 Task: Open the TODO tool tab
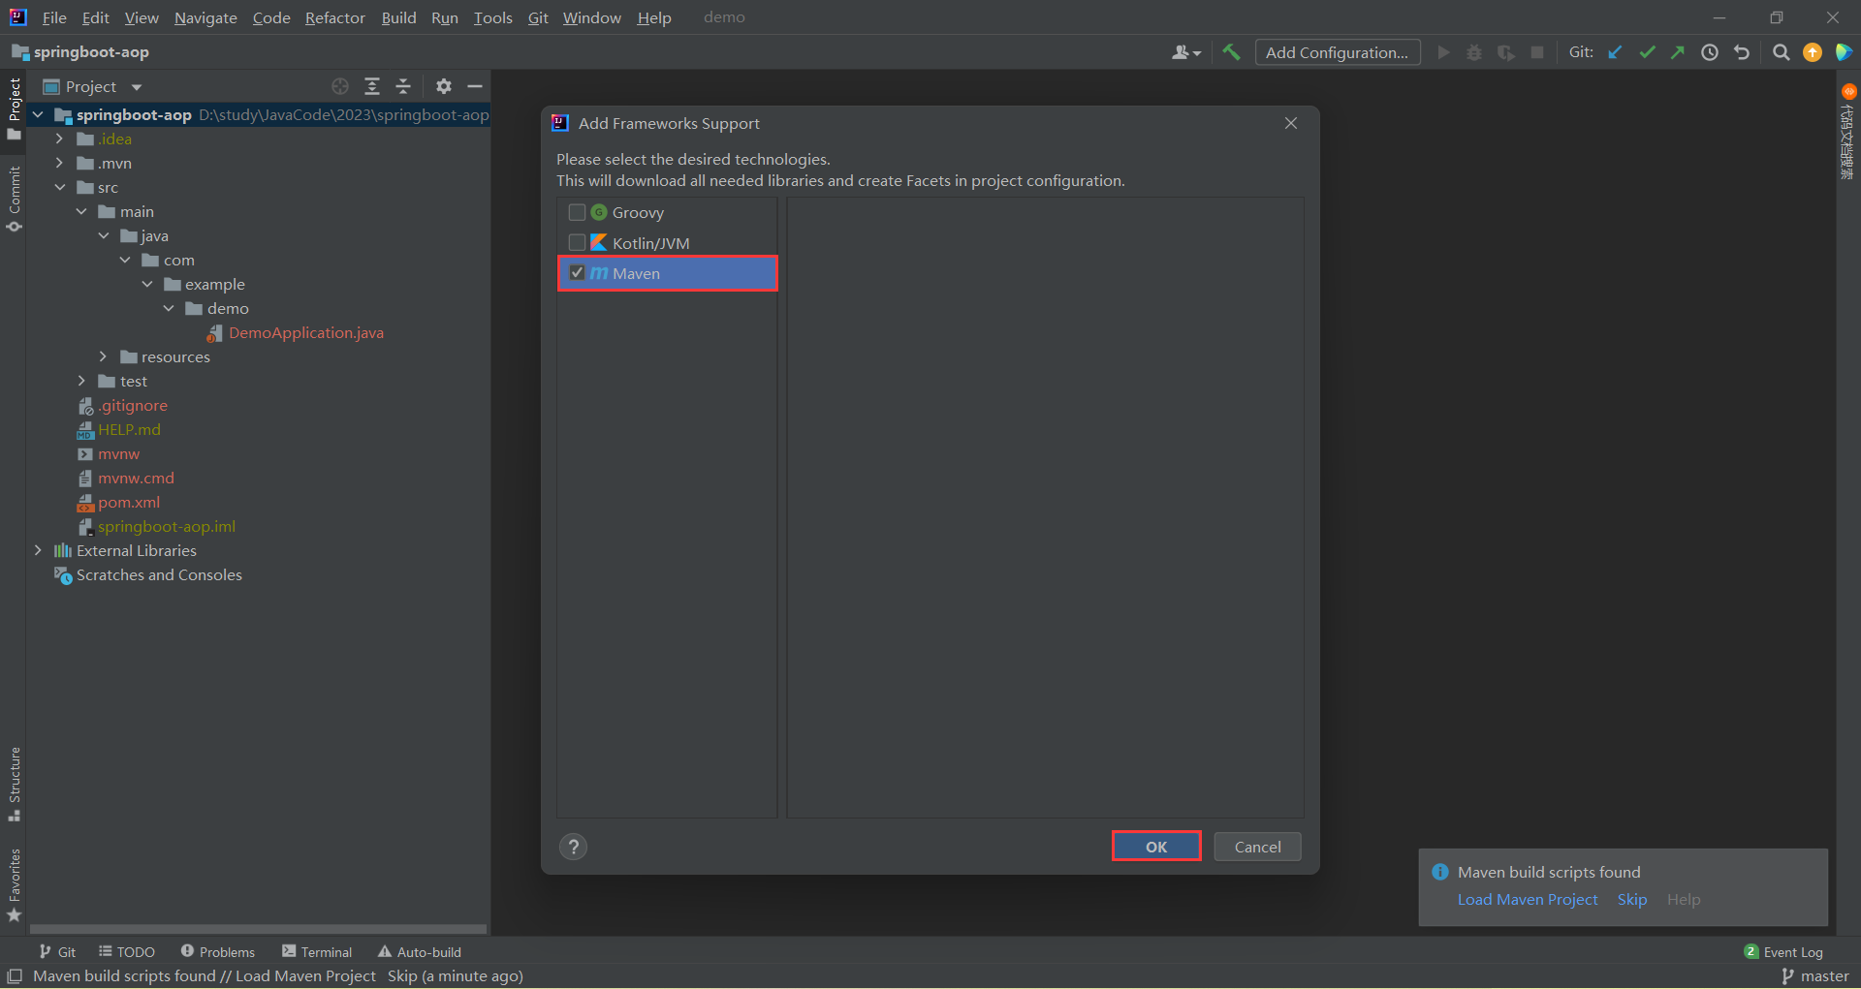pos(127,952)
